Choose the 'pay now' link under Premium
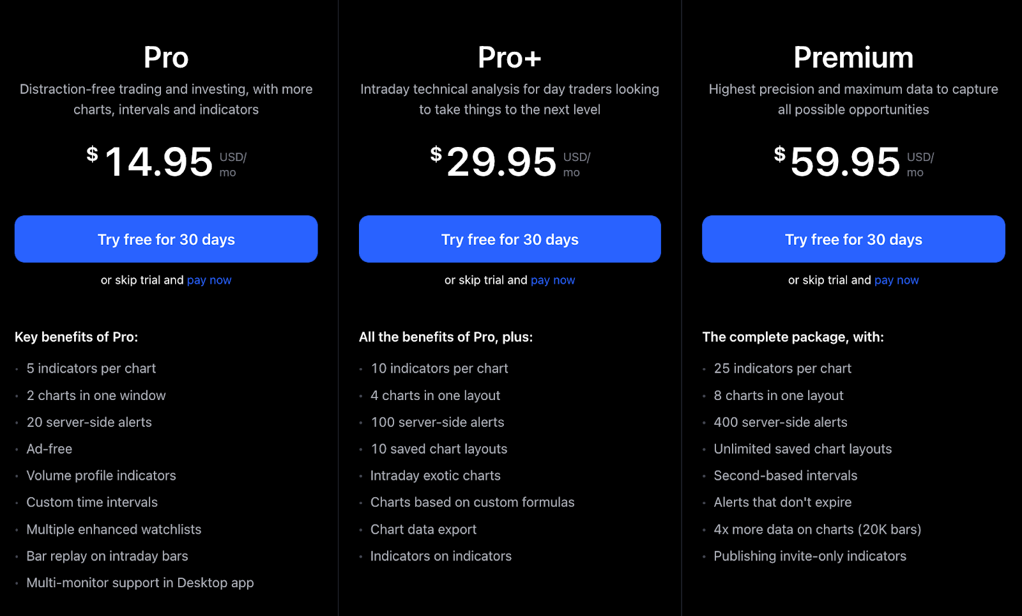Screen dimensions: 1022x616 (x=896, y=280)
